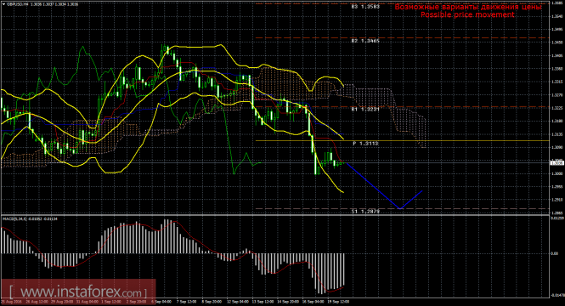Click the red 'Possible price movement' title

point(467,14)
